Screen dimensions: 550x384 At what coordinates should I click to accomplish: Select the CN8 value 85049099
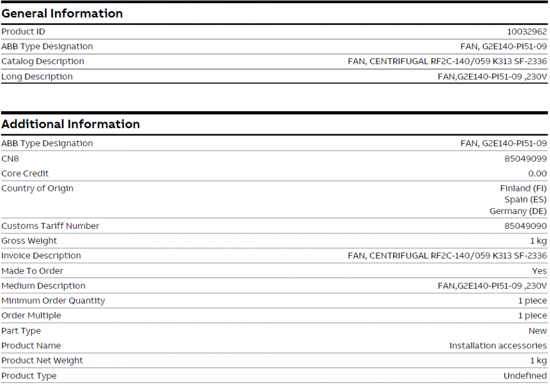(525, 158)
